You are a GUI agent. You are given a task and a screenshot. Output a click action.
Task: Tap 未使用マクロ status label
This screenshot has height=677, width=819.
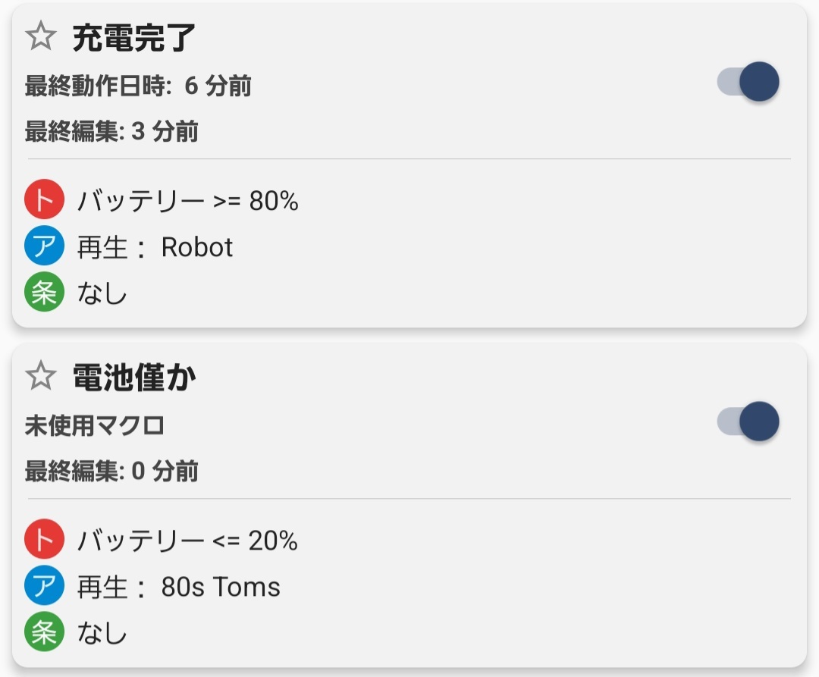click(95, 426)
